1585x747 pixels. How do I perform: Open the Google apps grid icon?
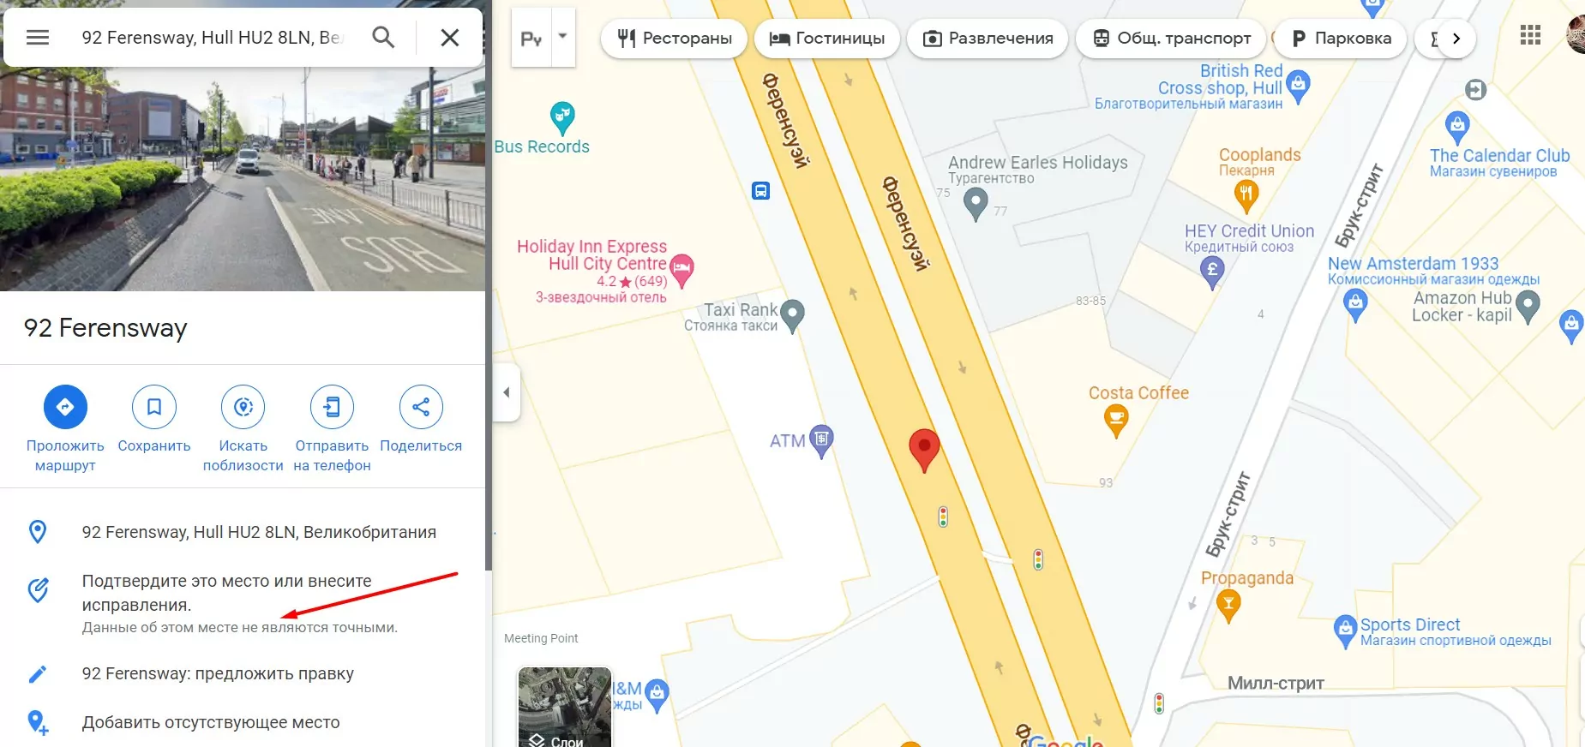(x=1530, y=35)
